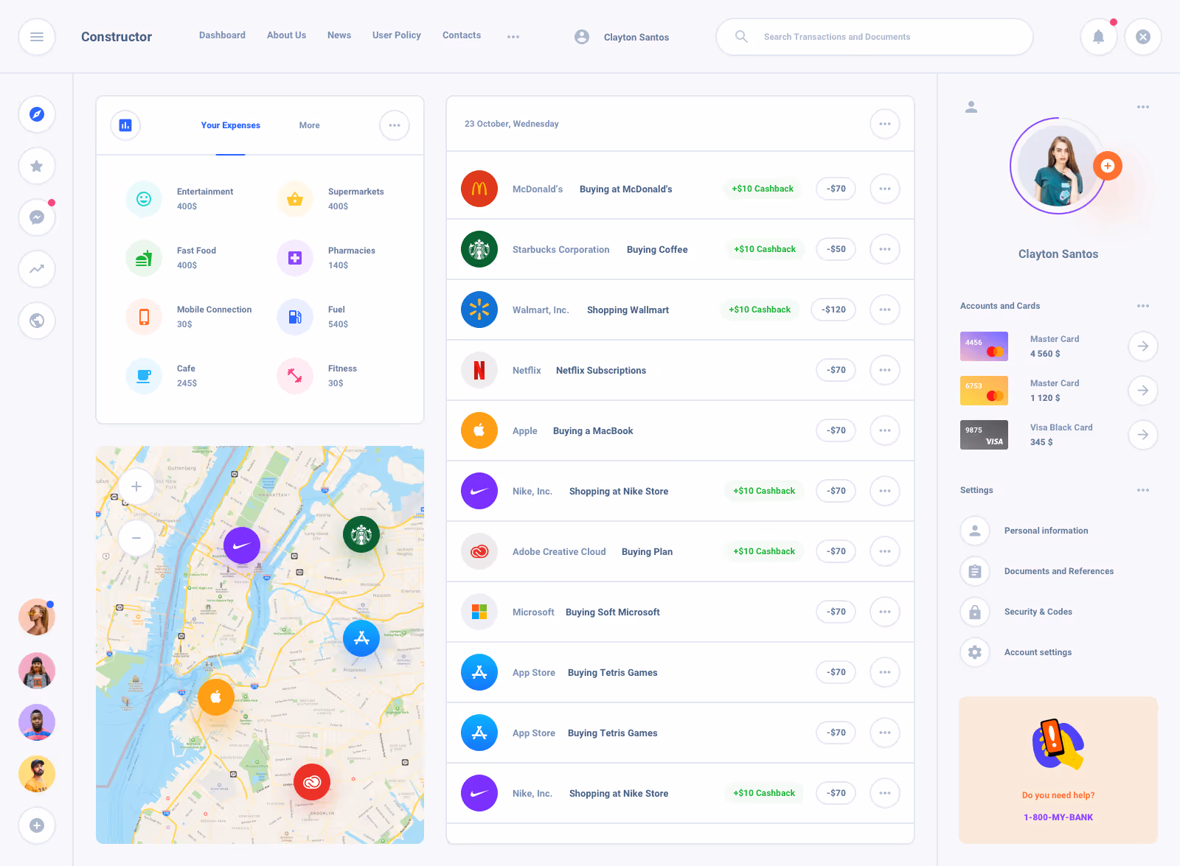Open the About Us menu item
Screen dimensions: 1180x866
pyautogui.click(x=286, y=35)
